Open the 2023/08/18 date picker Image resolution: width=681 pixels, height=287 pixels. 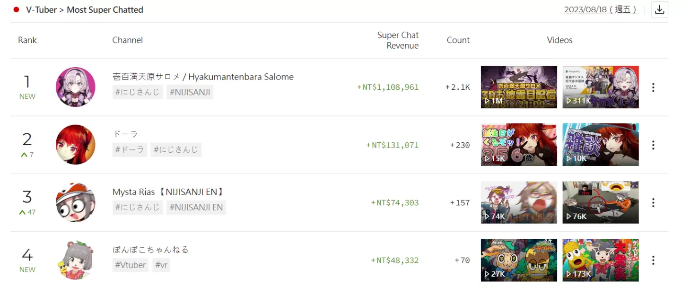coord(601,9)
